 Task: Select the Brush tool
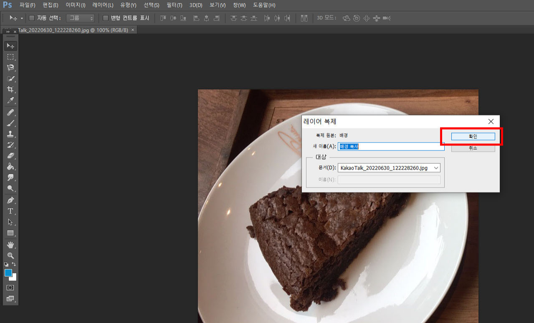pyautogui.click(x=10, y=123)
